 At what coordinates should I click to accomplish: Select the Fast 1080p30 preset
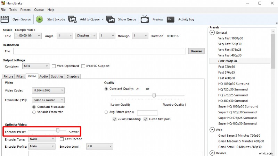click(228, 61)
